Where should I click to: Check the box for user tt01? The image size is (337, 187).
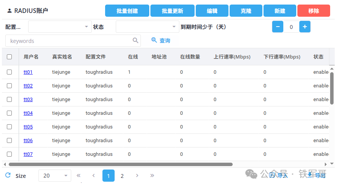10,72
